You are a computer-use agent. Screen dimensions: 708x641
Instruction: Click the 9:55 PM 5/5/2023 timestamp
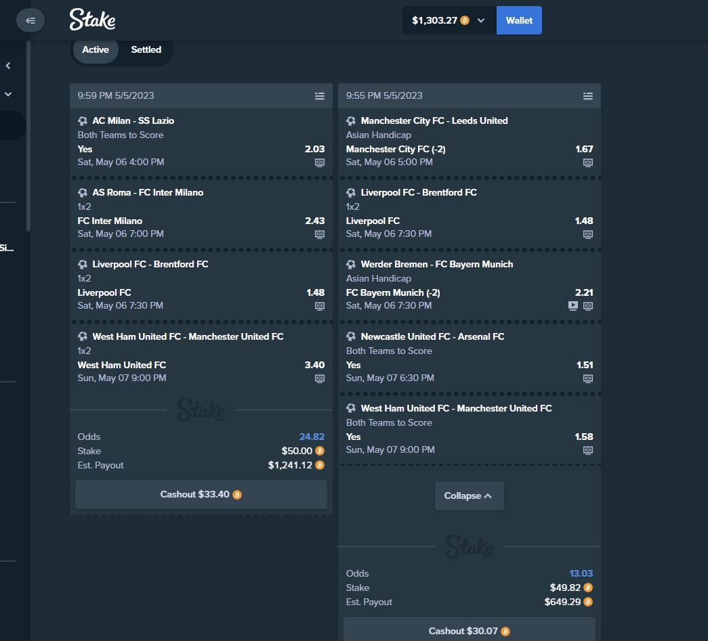[384, 95]
